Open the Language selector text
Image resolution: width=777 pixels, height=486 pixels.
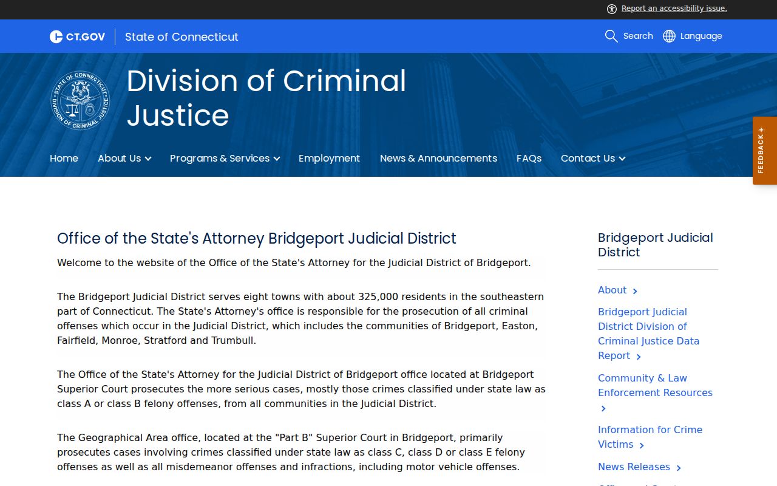click(701, 36)
